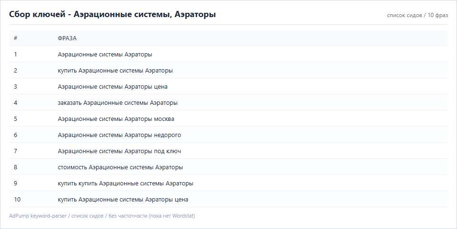Click row number 8 cell
457x229 pixels.
coord(15,167)
